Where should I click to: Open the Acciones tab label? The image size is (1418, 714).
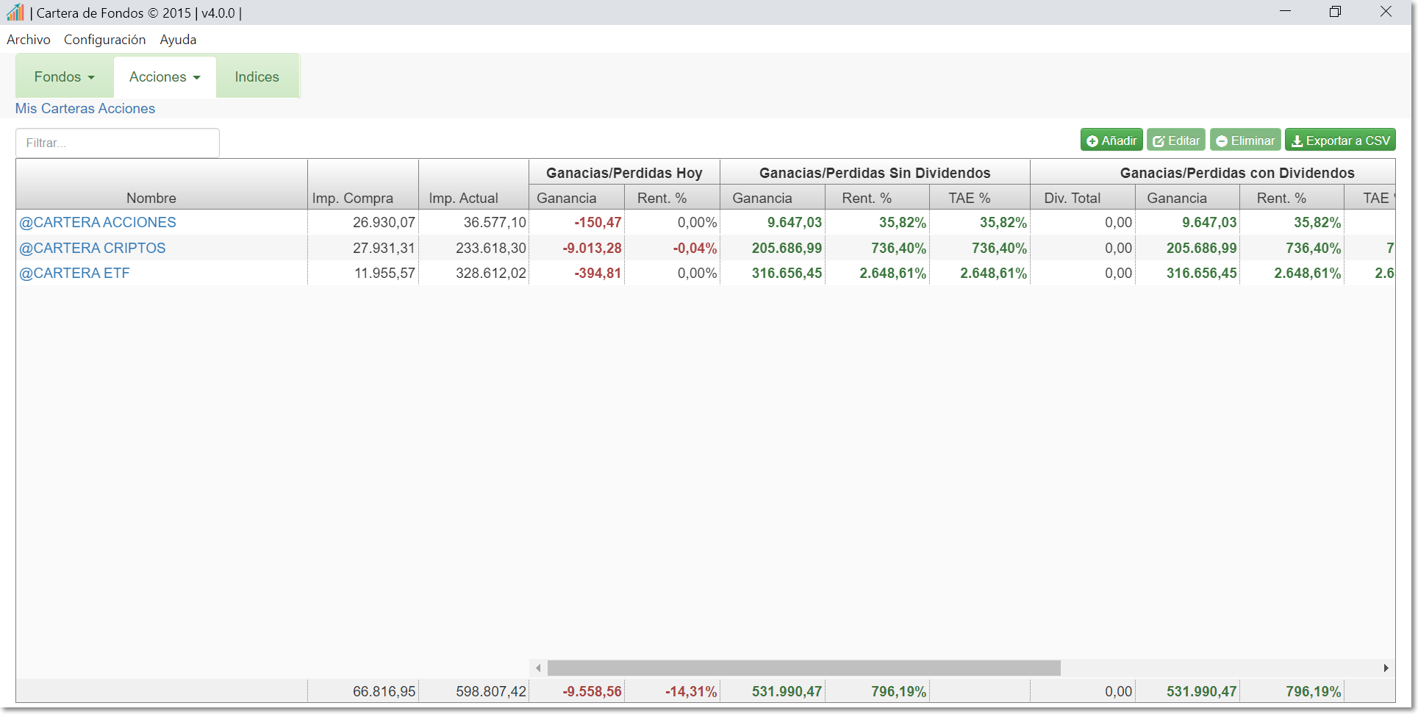[x=158, y=76]
